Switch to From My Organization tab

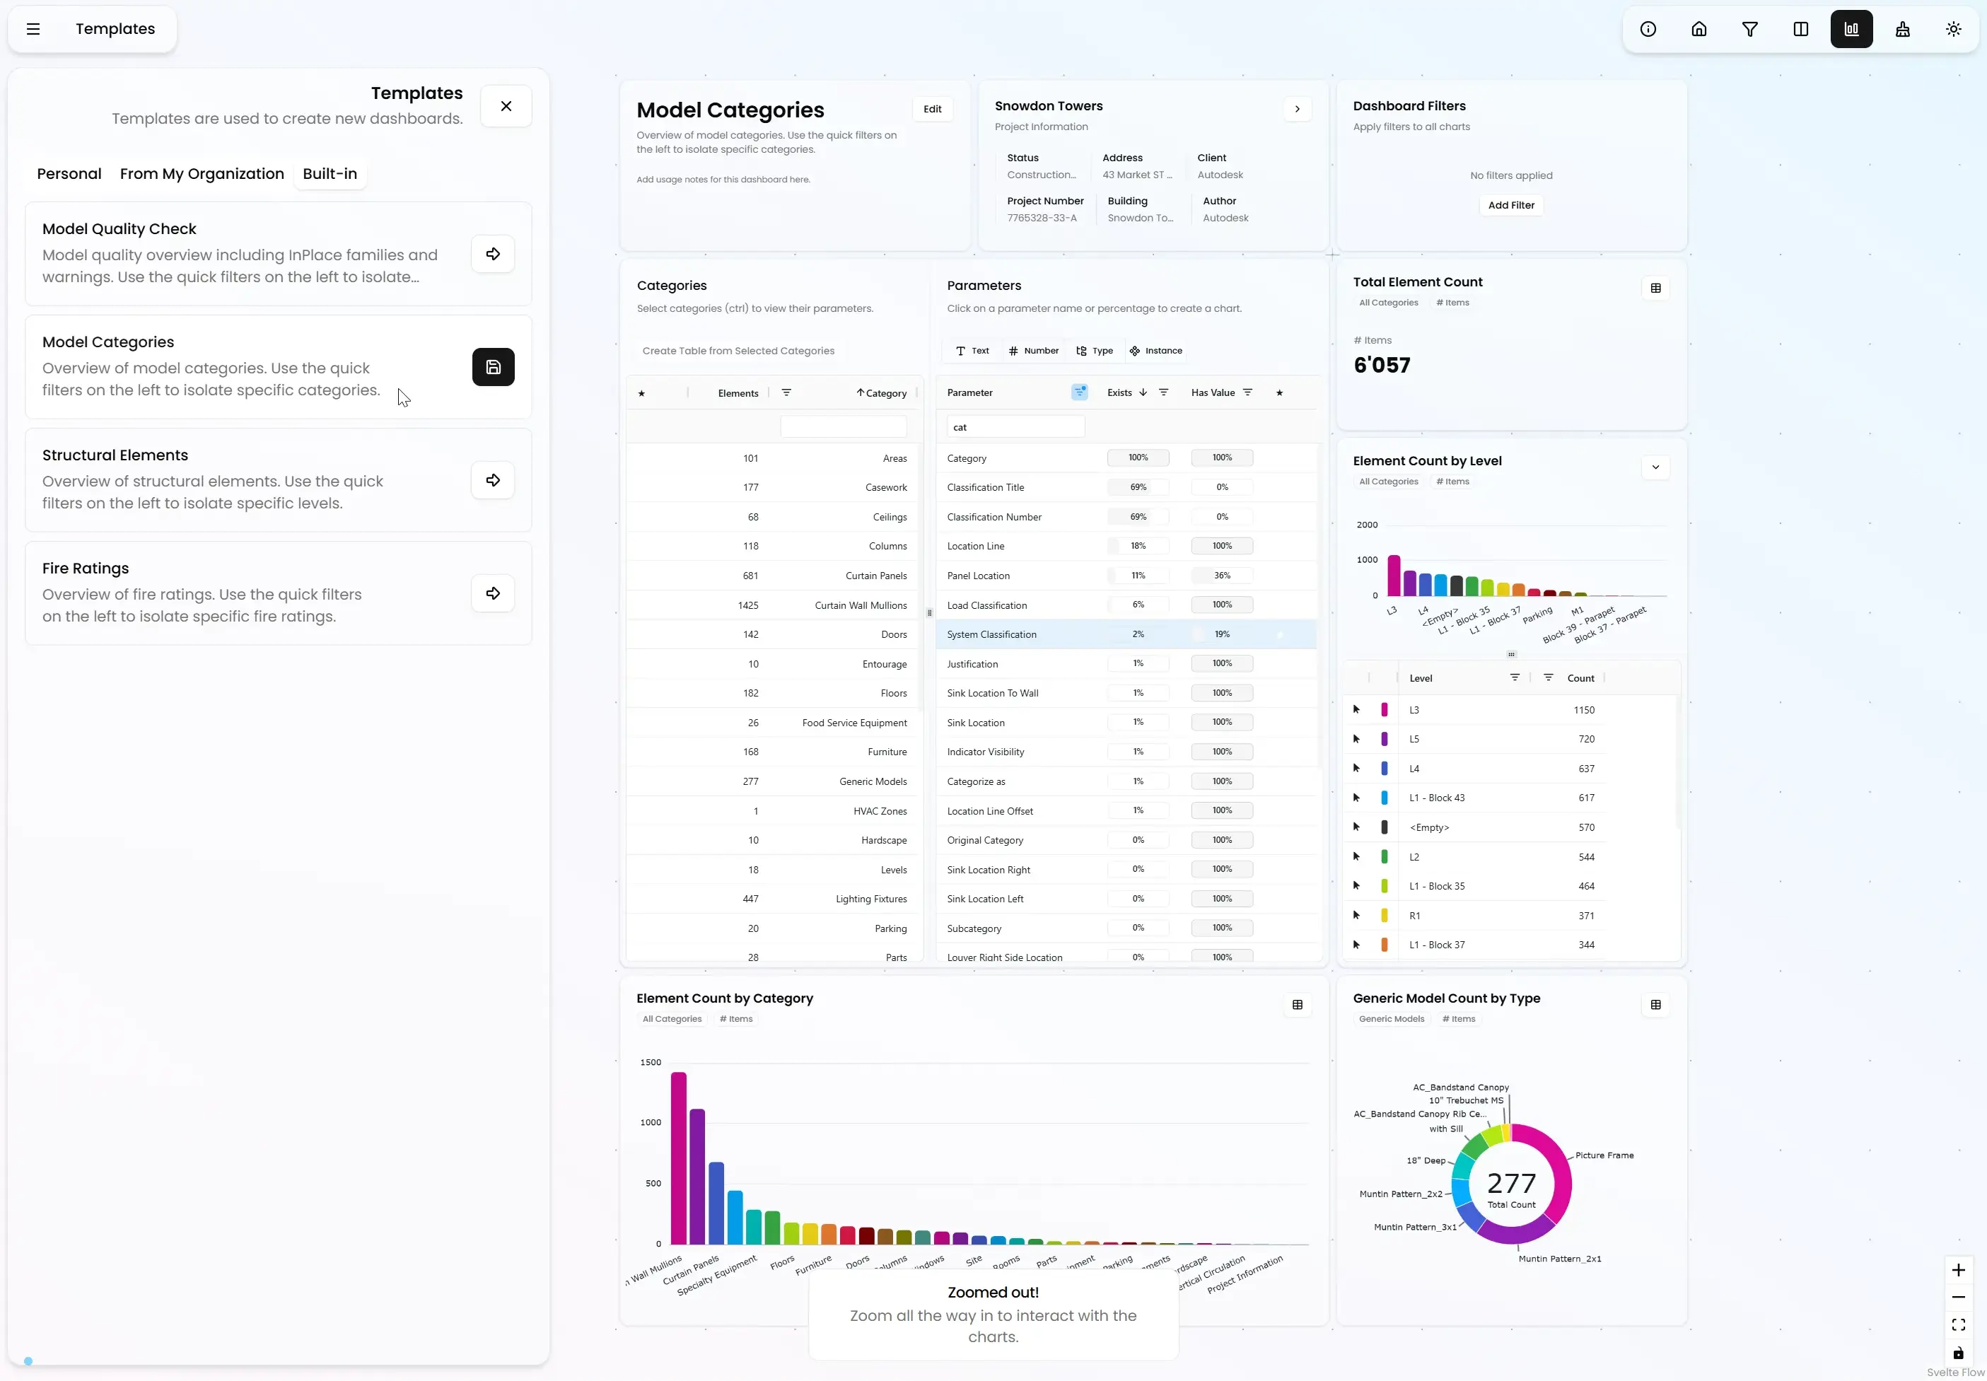pyautogui.click(x=202, y=174)
